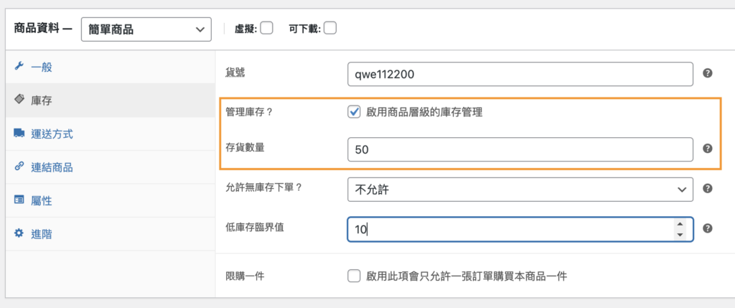Show the 屬性 tab
The height and width of the screenshot is (308, 735).
point(110,200)
